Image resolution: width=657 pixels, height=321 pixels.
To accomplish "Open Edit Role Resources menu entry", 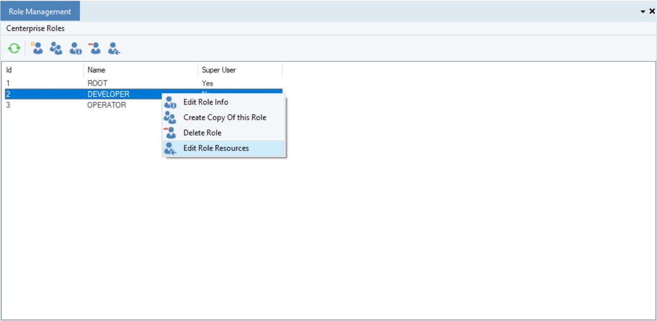I will 216,148.
